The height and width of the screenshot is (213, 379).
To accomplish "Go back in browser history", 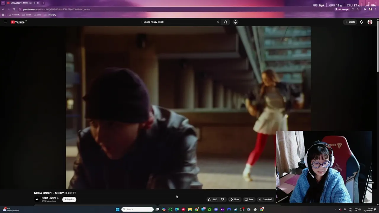I will [3, 9].
